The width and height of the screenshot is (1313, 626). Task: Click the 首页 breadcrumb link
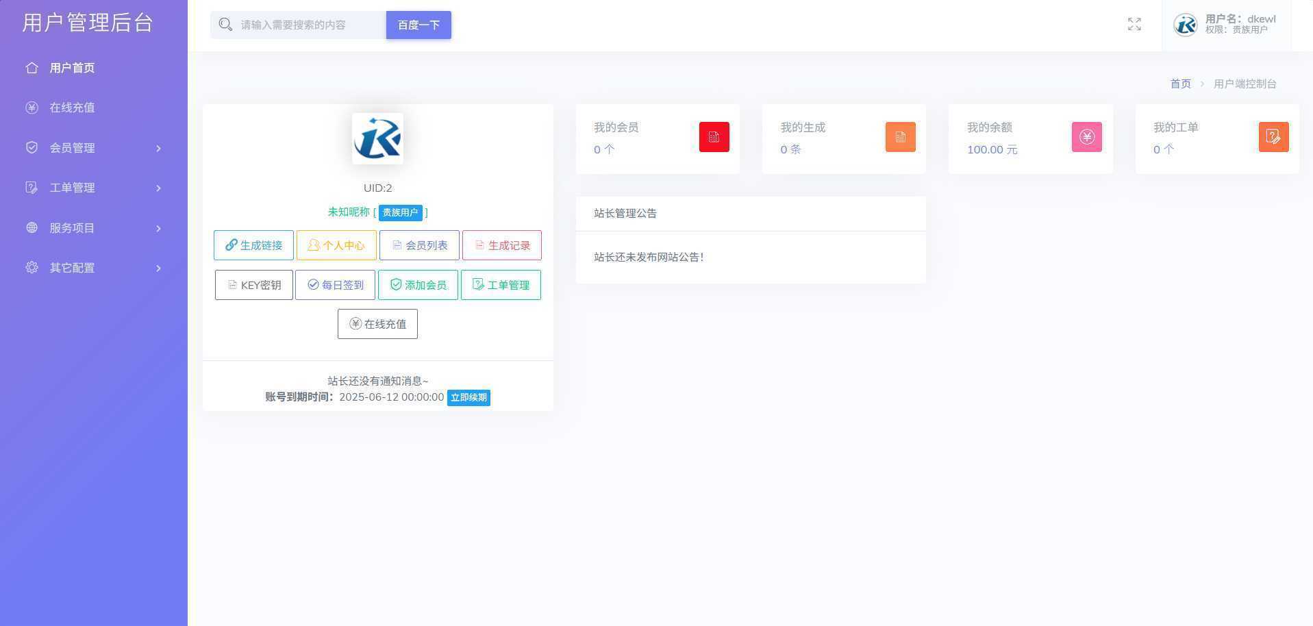[1180, 84]
